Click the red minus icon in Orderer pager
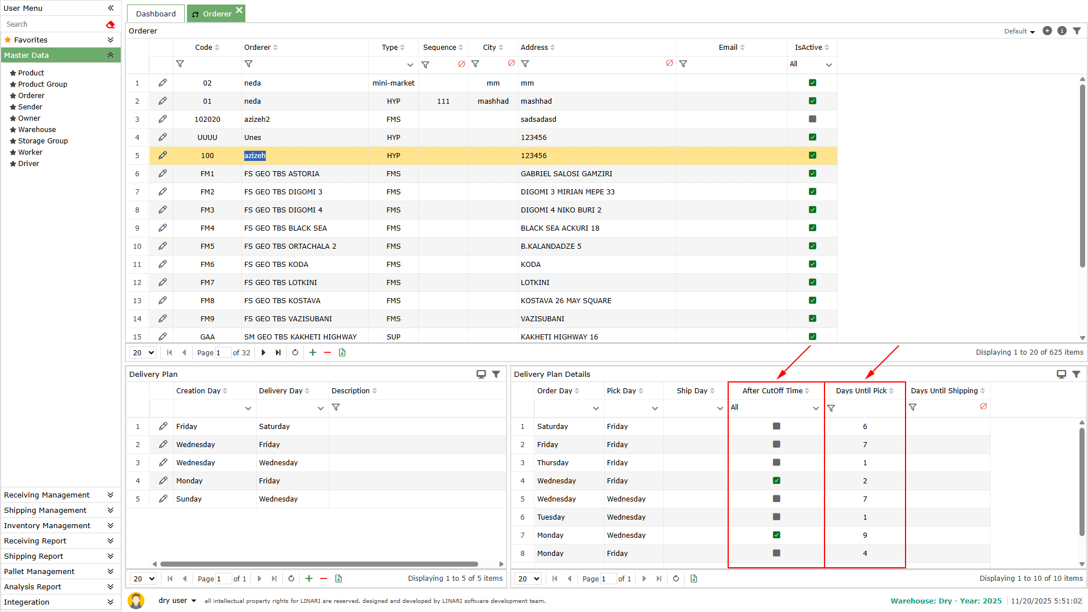The width and height of the screenshot is (1088, 612). click(x=327, y=352)
